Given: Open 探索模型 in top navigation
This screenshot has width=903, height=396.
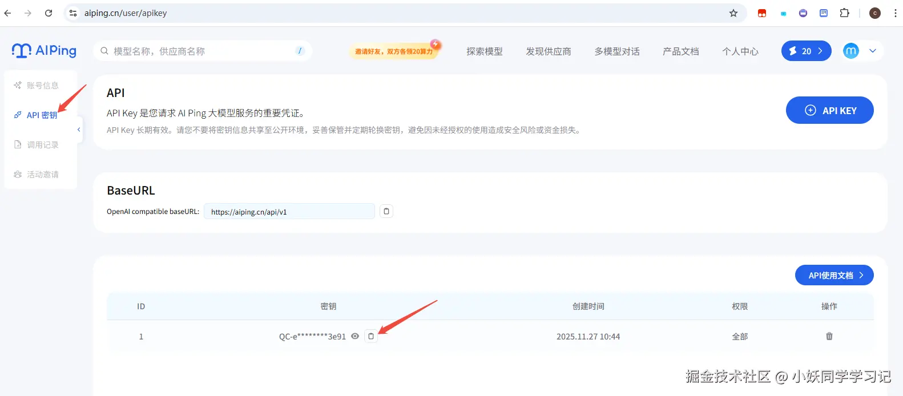Looking at the screenshot, I should (x=485, y=51).
